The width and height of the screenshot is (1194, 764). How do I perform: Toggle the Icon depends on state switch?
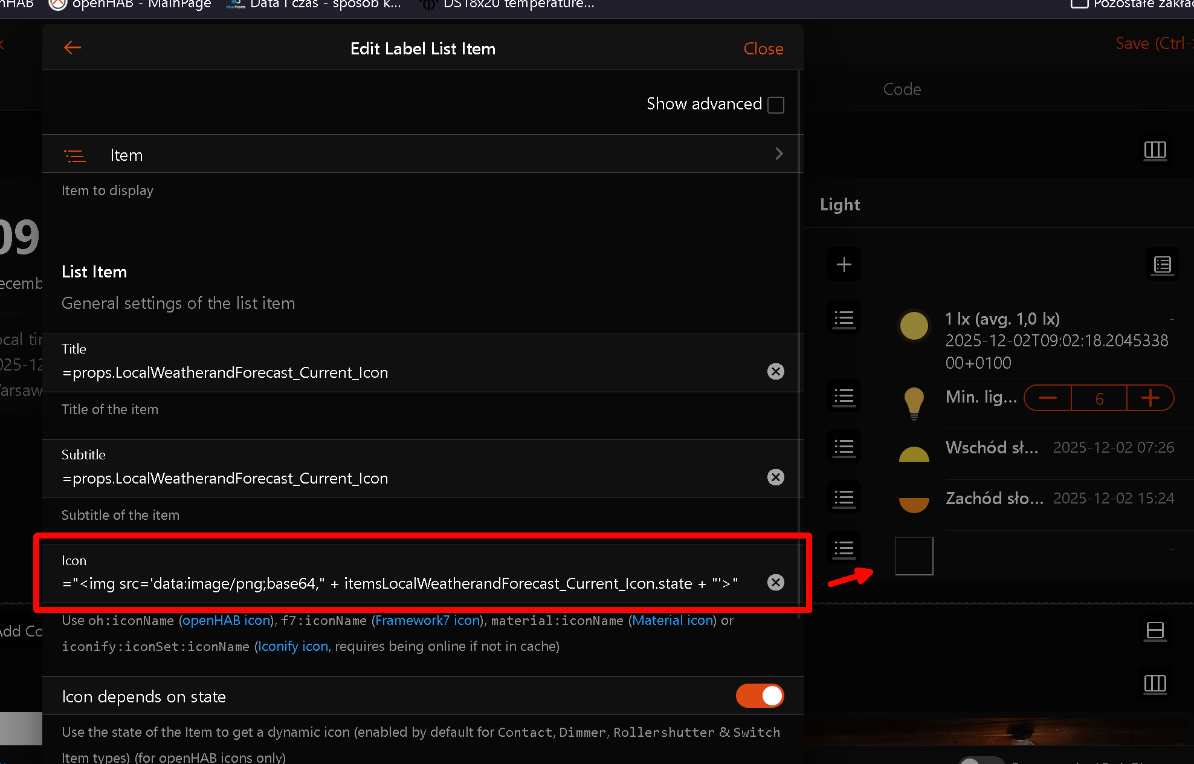pos(760,696)
